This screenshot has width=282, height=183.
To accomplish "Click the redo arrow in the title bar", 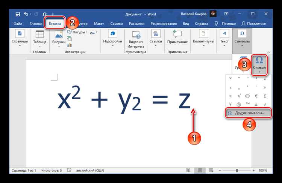I will pyautogui.click(x=36, y=14).
